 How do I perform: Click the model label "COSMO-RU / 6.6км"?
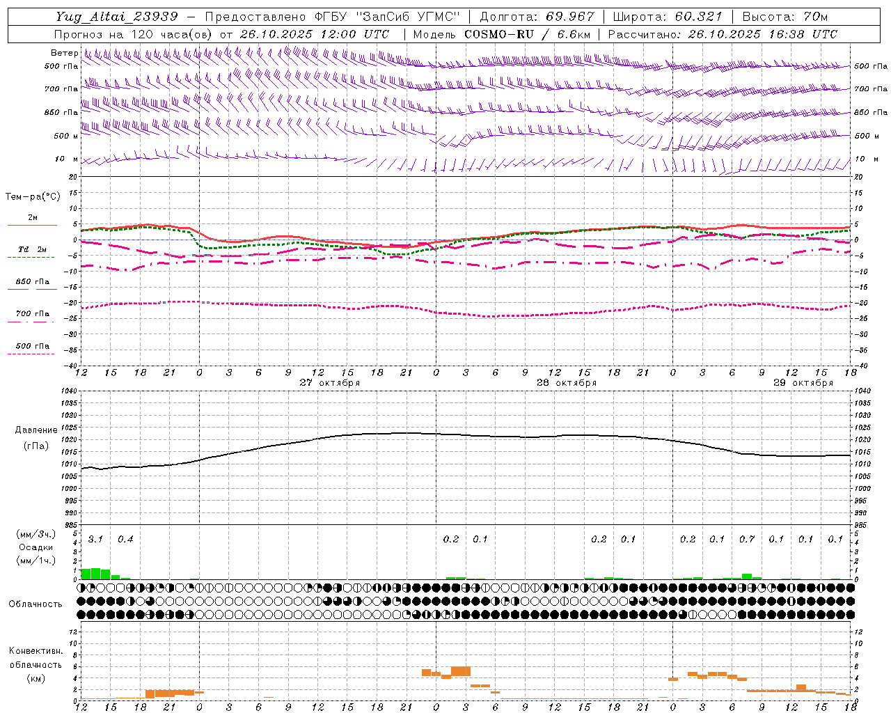pos(528,34)
